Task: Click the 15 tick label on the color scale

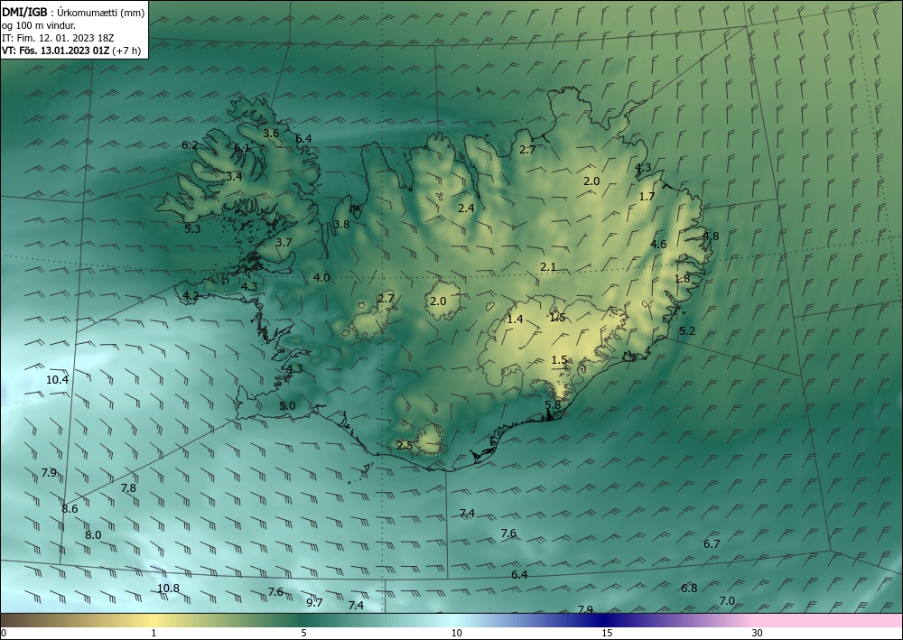Action: point(607,633)
